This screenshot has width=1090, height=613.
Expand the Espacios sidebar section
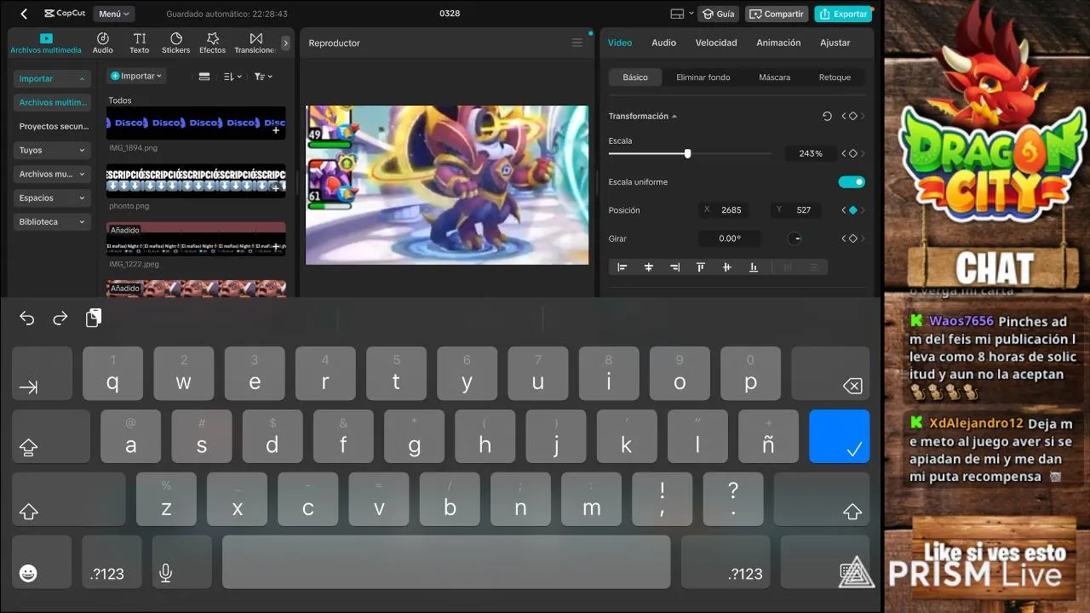(52, 198)
